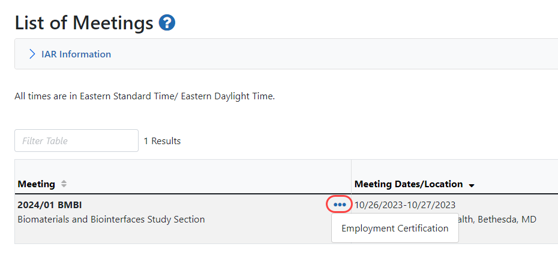
Task: Click the Filter Table input field
Action: tap(76, 141)
